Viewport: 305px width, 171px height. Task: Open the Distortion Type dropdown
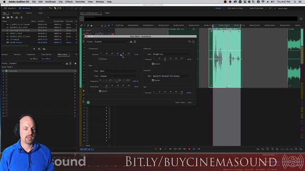[x=172, y=54]
